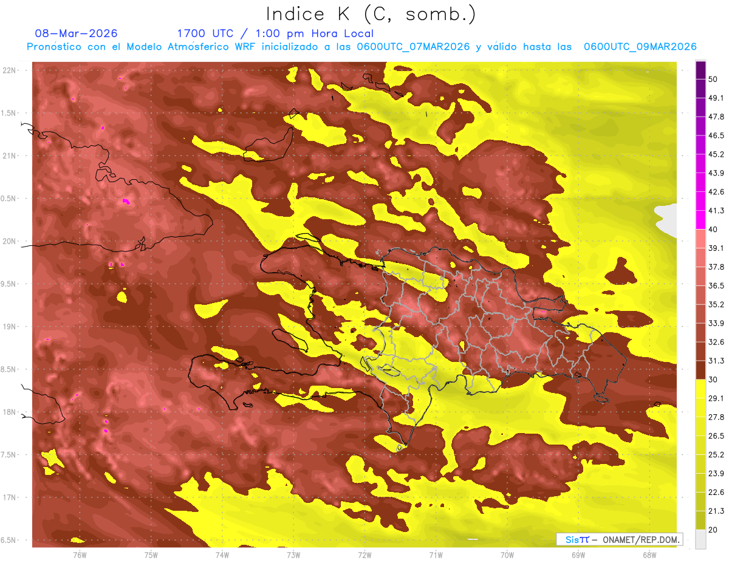Click the legend value "33.9"
The width and height of the screenshot is (729, 563).
click(716, 323)
